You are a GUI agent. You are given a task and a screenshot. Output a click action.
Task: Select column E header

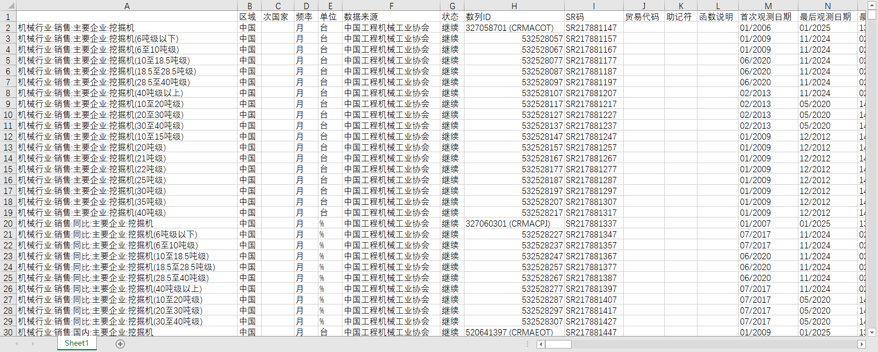[x=330, y=5]
